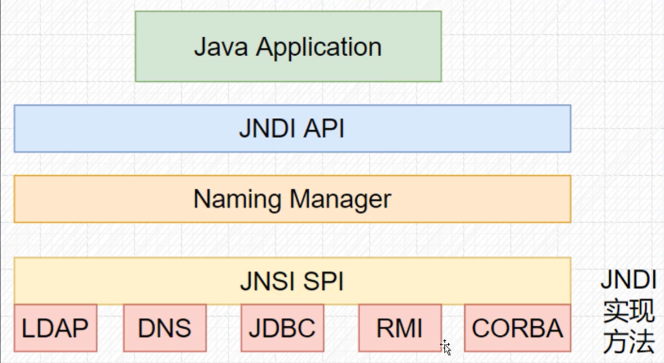The width and height of the screenshot is (664, 363).
Task: Click the DNS provider box
Action: tap(165, 328)
